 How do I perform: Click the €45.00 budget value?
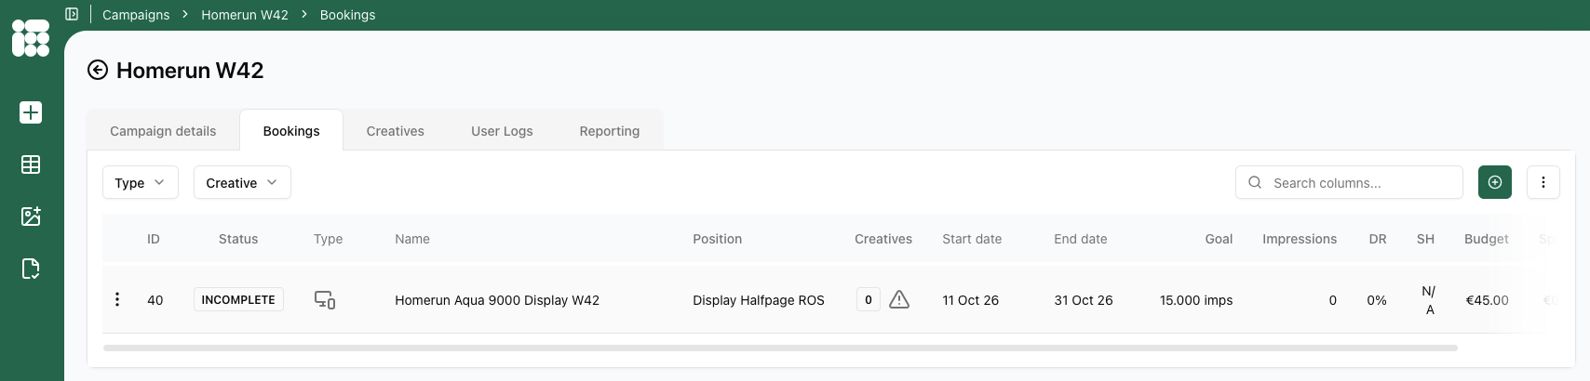[x=1487, y=300]
